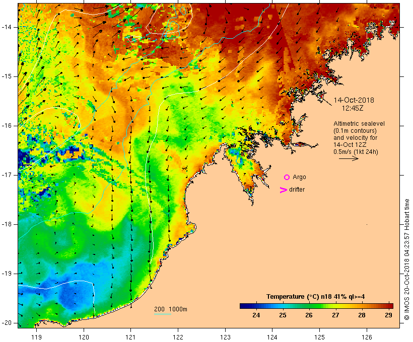Click the '28' colorbar tick label

pyautogui.click(x=362, y=315)
